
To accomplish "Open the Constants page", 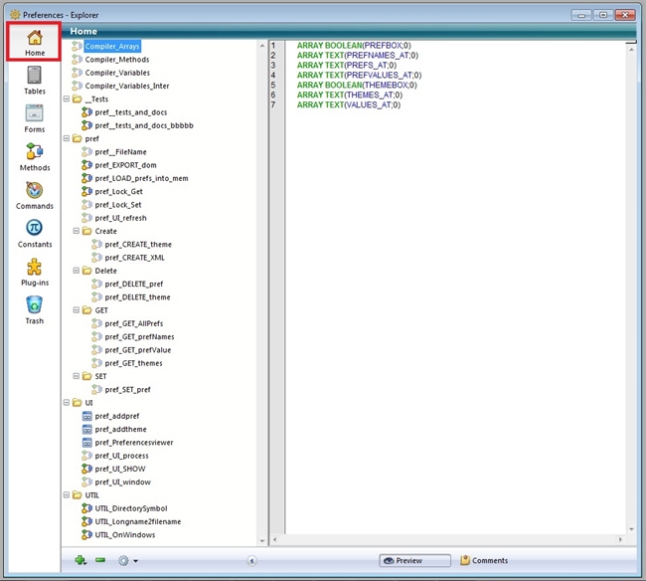I will (35, 233).
